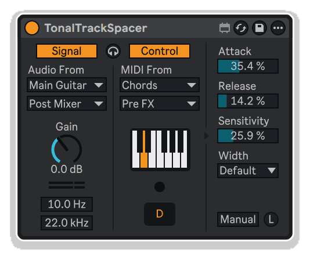This screenshot has width=310, height=260.
Task: Click the Sensitivity 25.9 % slider
Action: (x=248, y=136)
